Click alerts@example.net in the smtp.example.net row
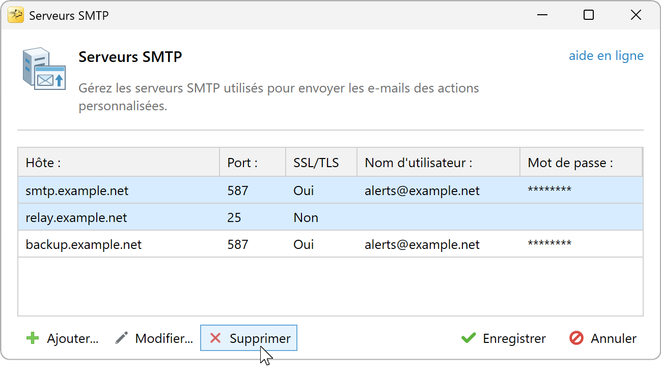 (422, 191)
